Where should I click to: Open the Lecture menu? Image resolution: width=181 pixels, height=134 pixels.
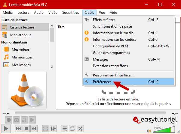coord(23,12)
